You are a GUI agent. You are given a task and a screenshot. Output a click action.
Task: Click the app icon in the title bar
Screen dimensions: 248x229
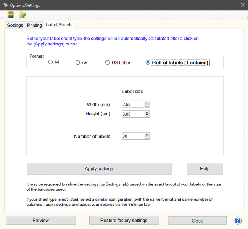click(x=6, y=5)
